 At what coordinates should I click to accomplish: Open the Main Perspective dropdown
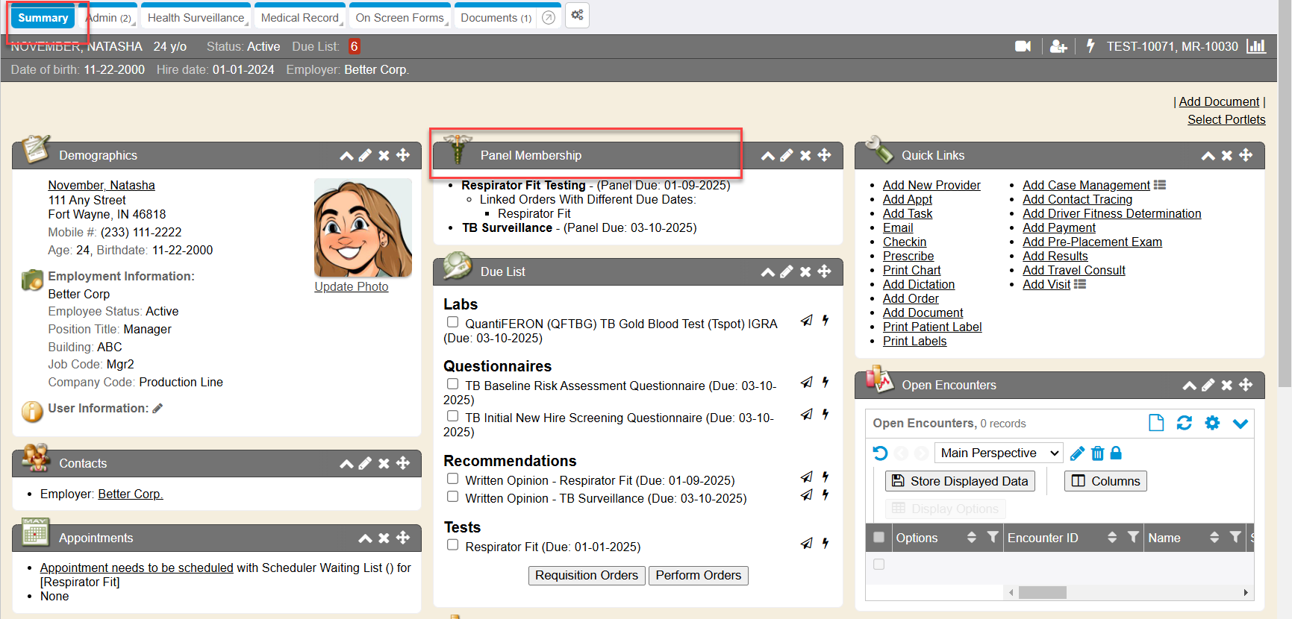click(x=998, y=453)
